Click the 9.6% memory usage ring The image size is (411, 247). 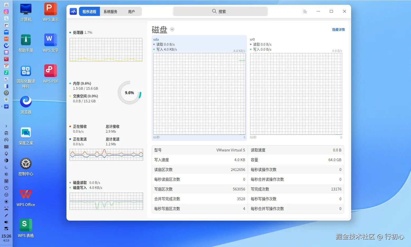click(x=129, y=93)
